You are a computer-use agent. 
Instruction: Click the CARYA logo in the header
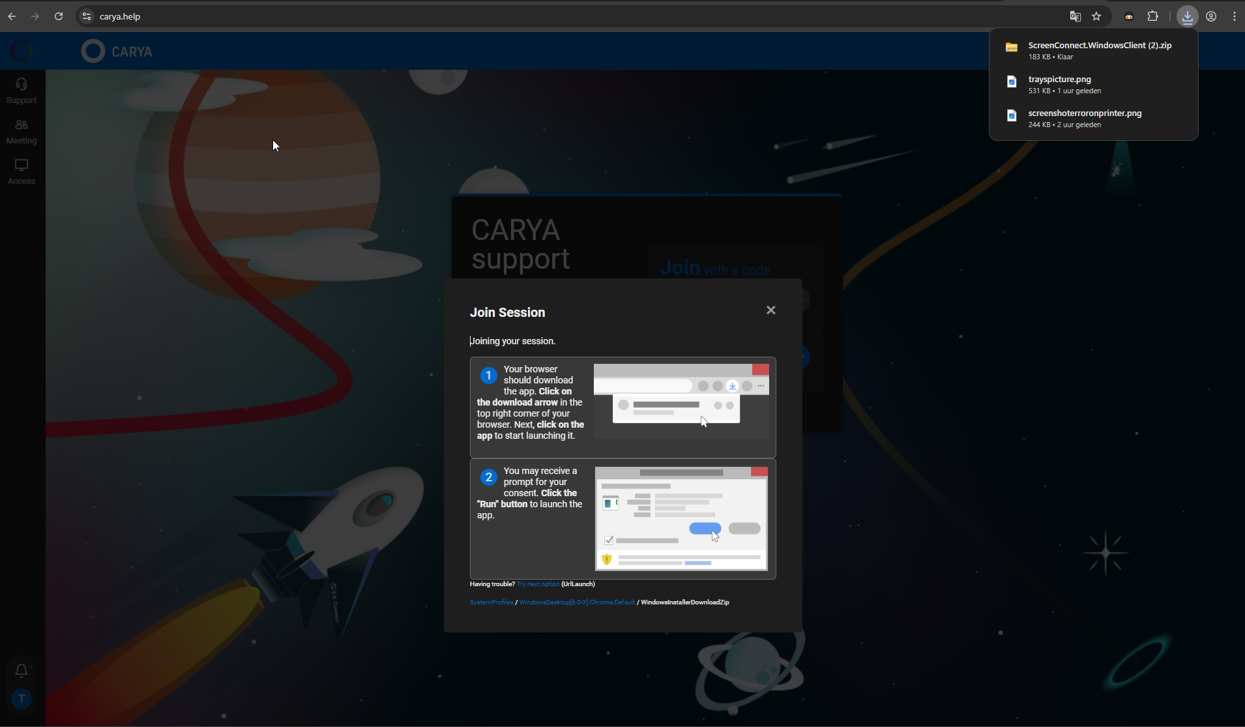click(x=117, y=51)
